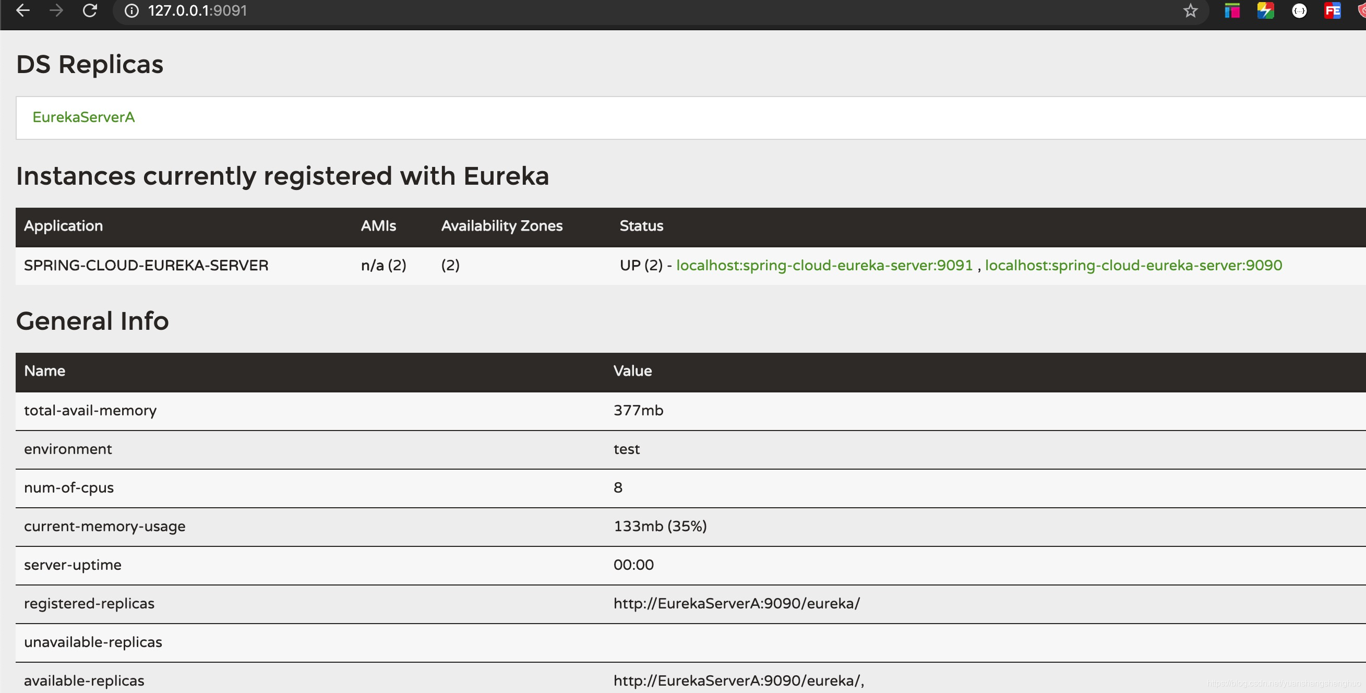Open the green and pink extension icon
Image resolution: width=1366 pixels, height=693 pixels.
click(x=1232, y=10)
